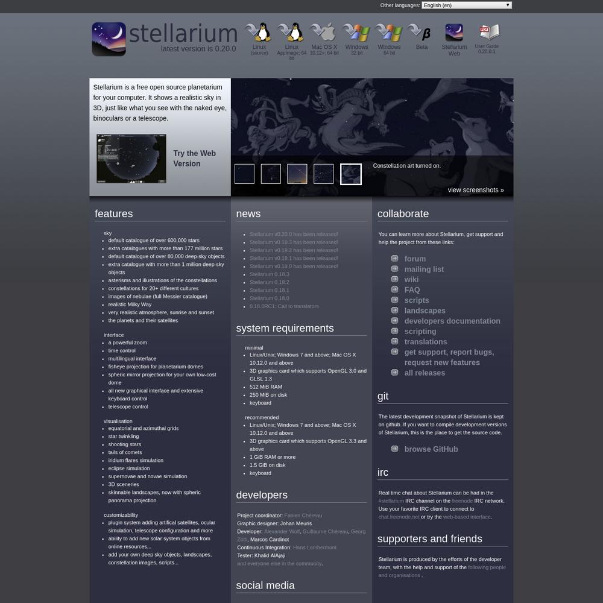
Task: Click the arrow icon beside FAQ
Action: click(394, 289)
